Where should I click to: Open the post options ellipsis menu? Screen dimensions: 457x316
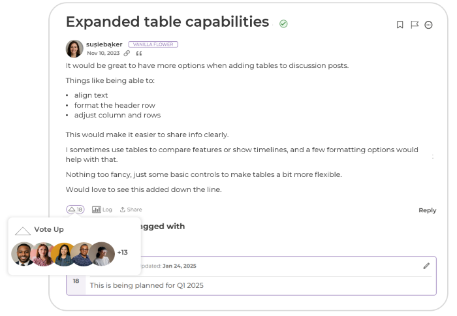pos(429,25)
